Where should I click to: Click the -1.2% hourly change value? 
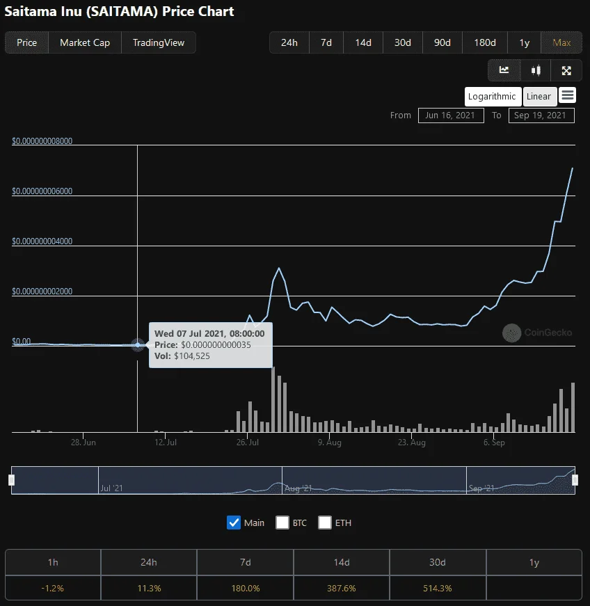point(53,588)
